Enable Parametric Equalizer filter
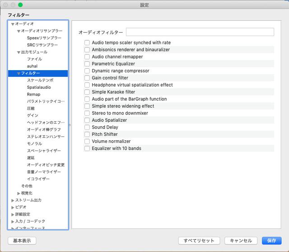Screen dimensions: 289x252 (x=87, y=64)
